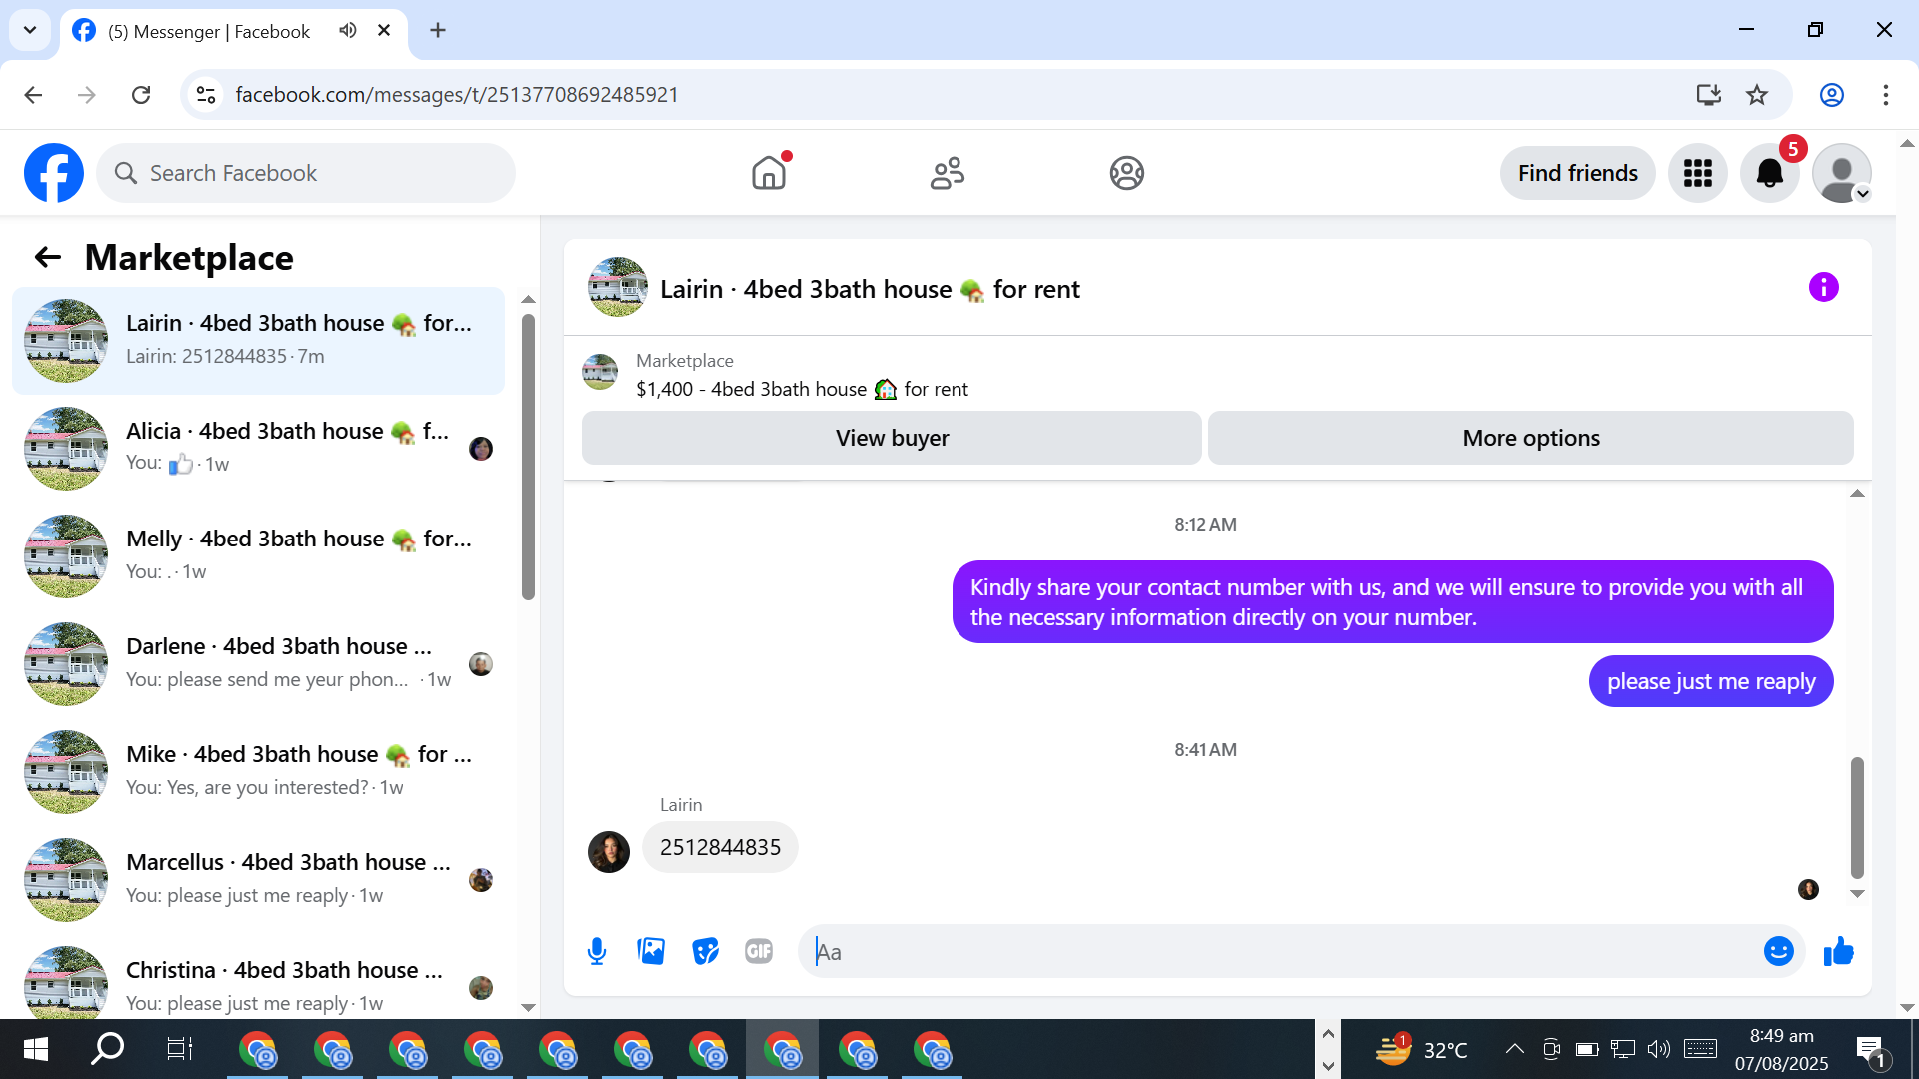Click the View buyer button
The width and height of the screenshot is (1919, 1079).
coord(892,438)
